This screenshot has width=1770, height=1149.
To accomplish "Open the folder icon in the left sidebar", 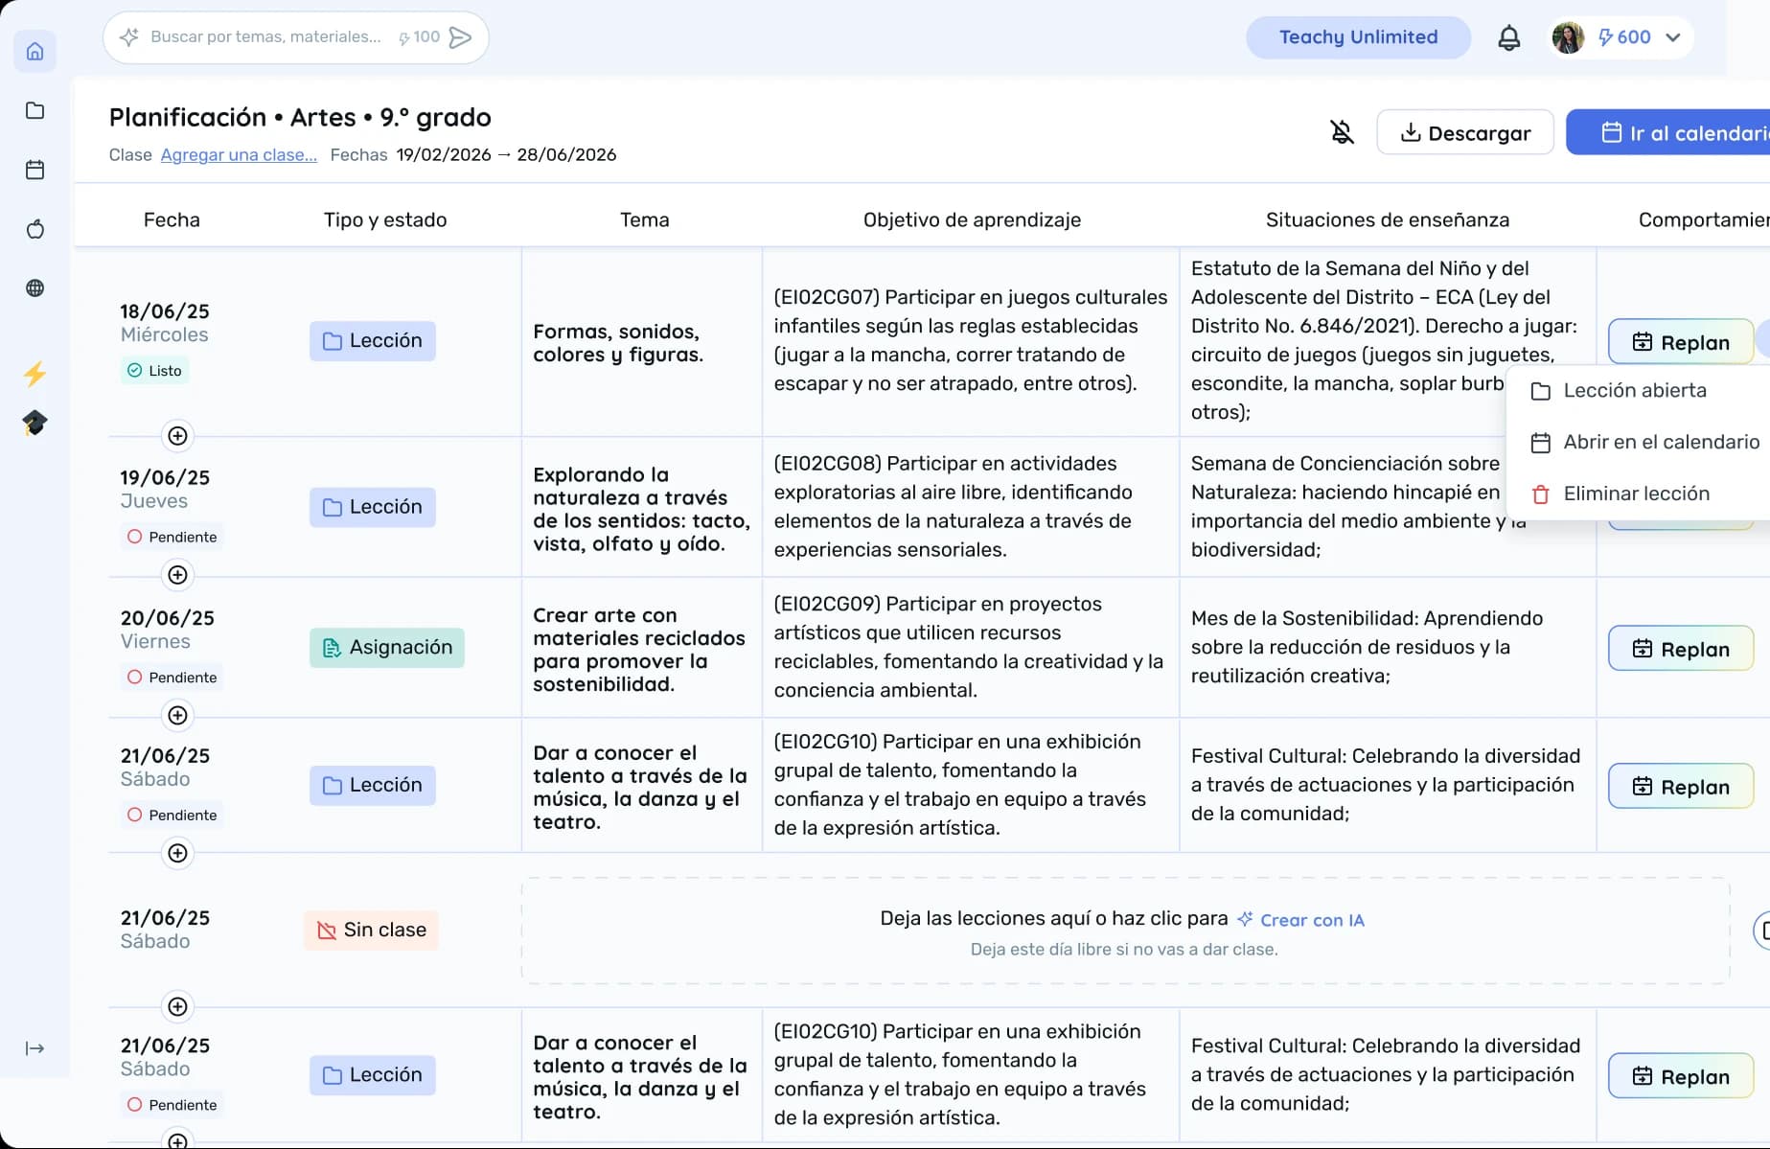I will click(34, 110).
